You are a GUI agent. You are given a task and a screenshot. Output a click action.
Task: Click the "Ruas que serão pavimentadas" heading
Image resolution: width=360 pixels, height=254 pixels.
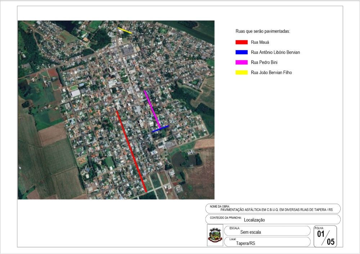click(x=263, y=32)
